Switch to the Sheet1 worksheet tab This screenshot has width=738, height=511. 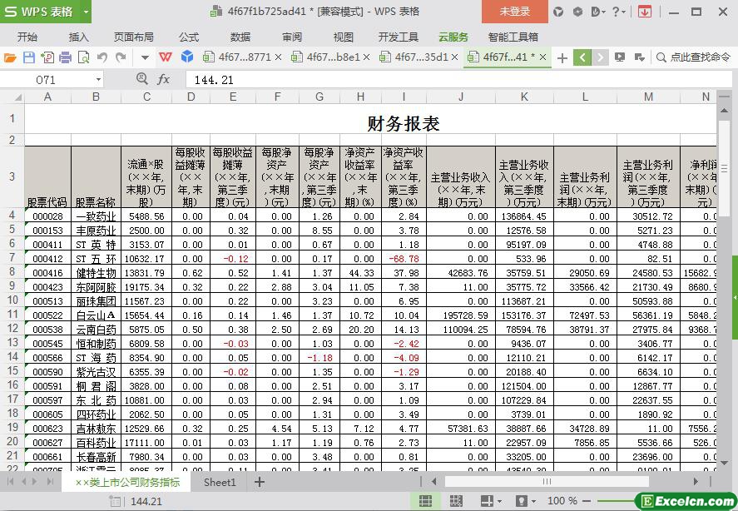click(x=220, y=482)
